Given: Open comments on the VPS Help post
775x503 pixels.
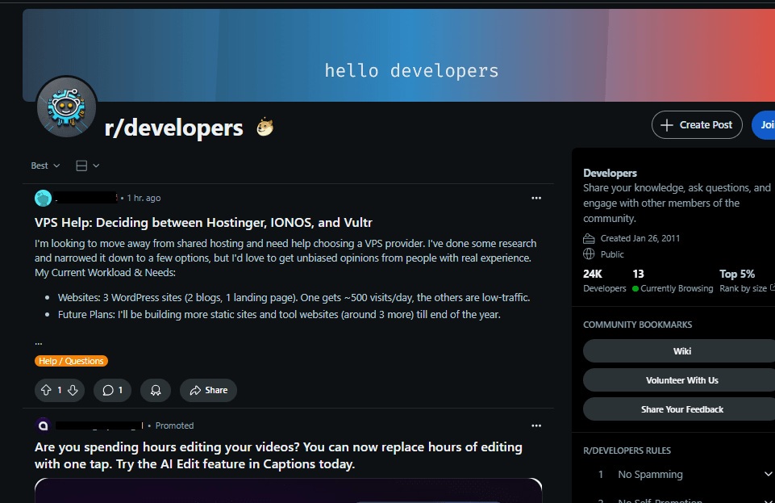Looking at the screenshot, I should pos(112,390).
